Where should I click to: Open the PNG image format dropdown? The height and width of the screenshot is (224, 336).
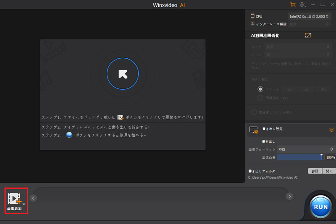point(306,149)
